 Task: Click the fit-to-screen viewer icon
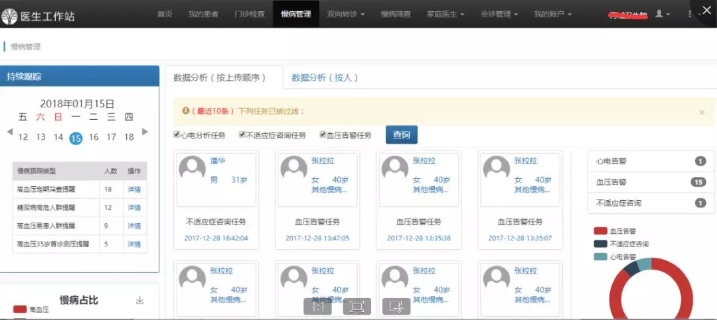(x=357, y=306)
